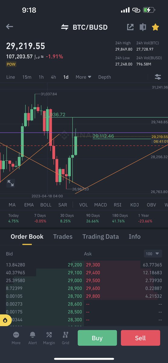Screen dimensions: 168x363
Task: Open Grid trading
Action: click(x=65, y=338)
